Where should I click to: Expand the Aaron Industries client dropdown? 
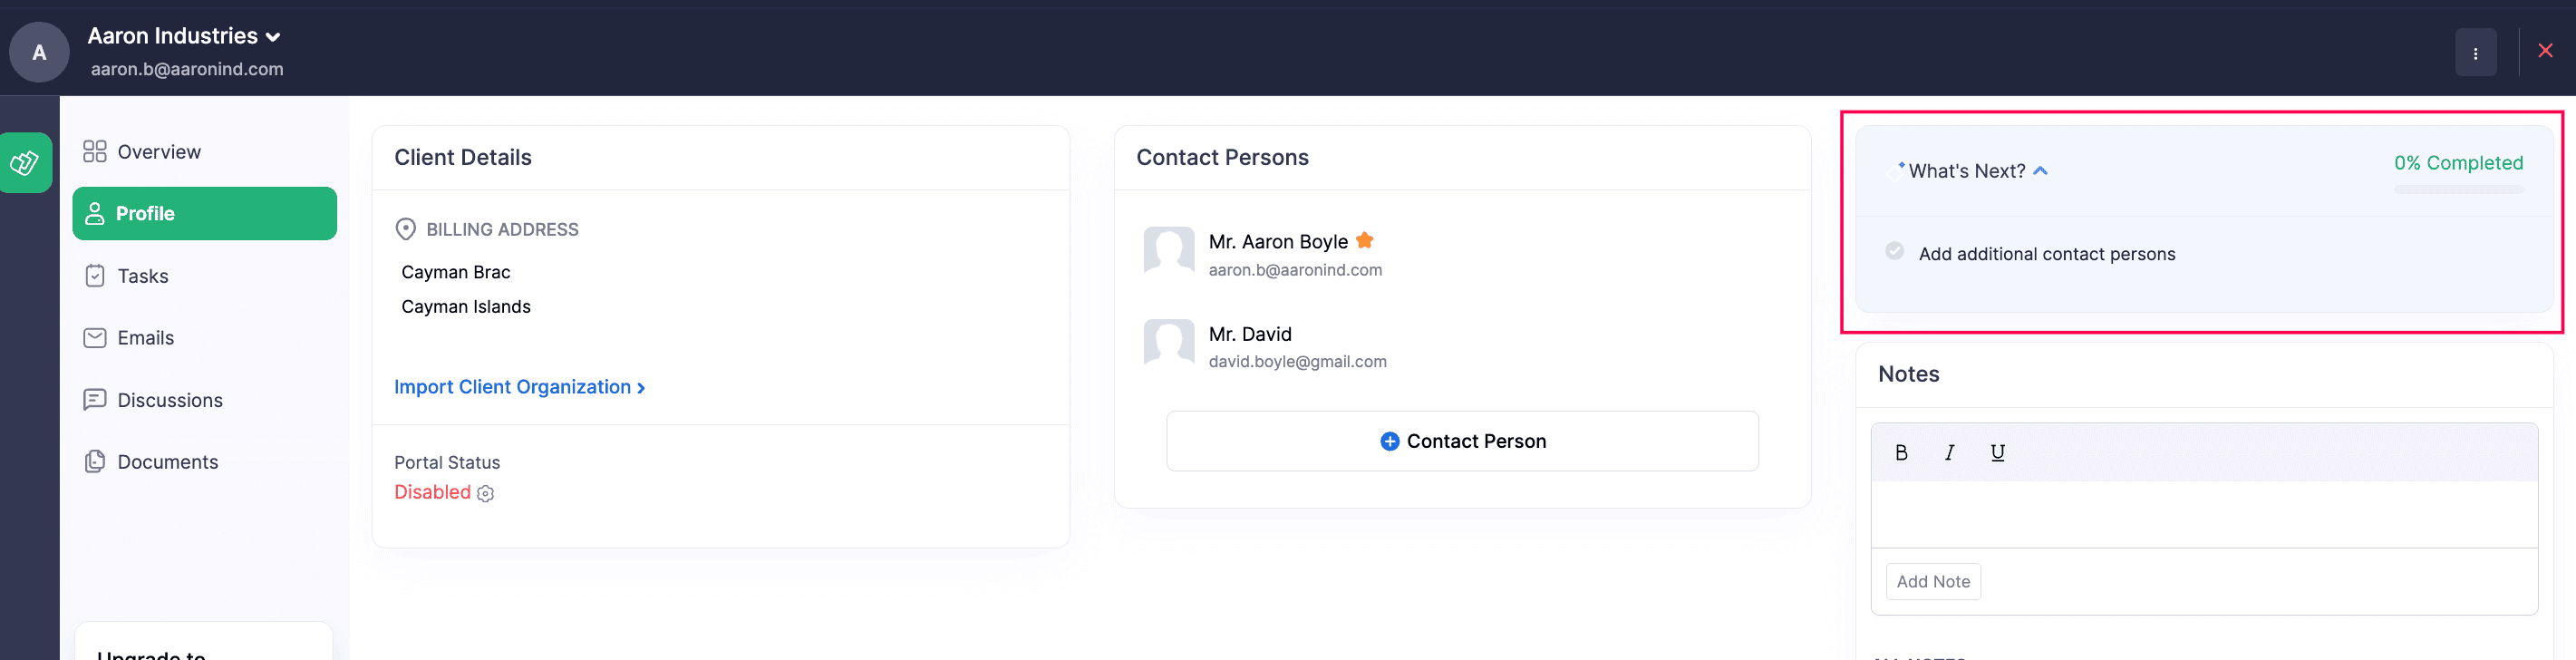point(273,37)
